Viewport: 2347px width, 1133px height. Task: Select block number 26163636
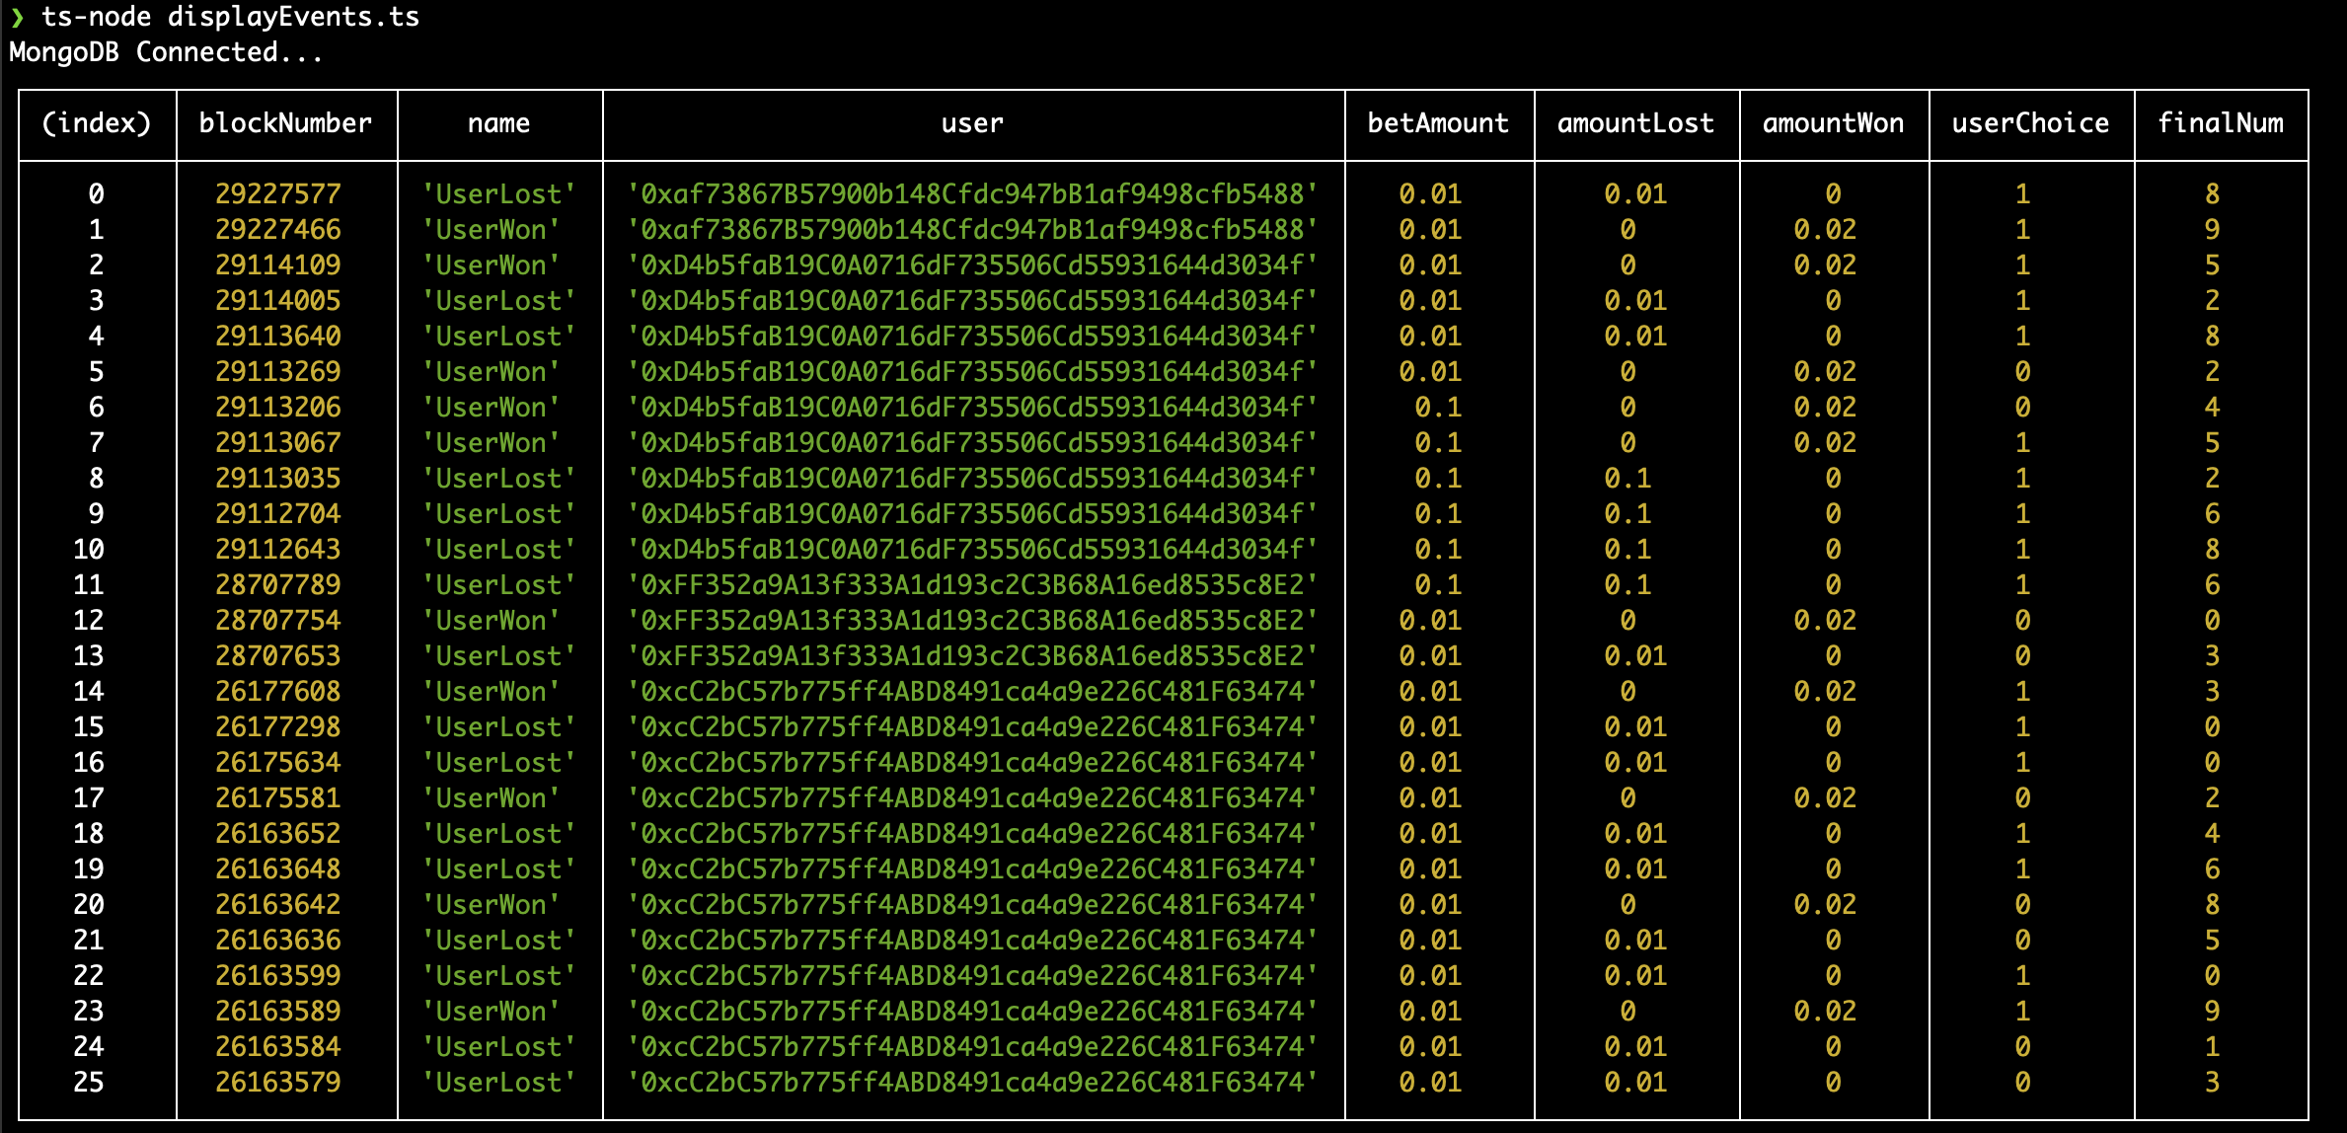(278, 941)
